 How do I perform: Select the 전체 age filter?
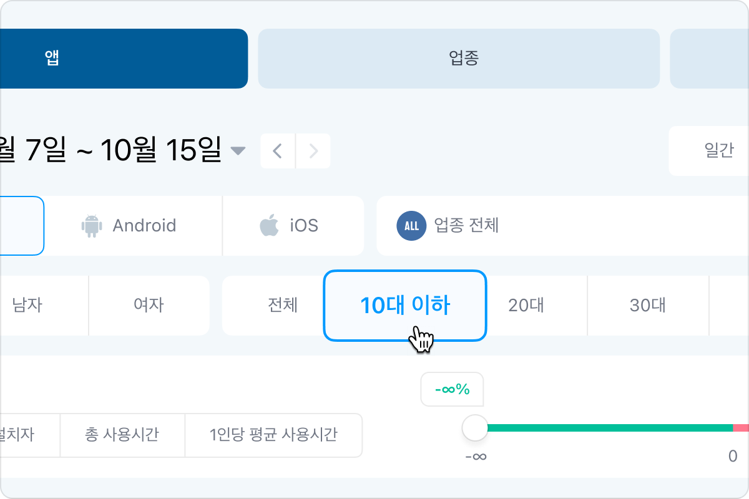tap(282, 306)
